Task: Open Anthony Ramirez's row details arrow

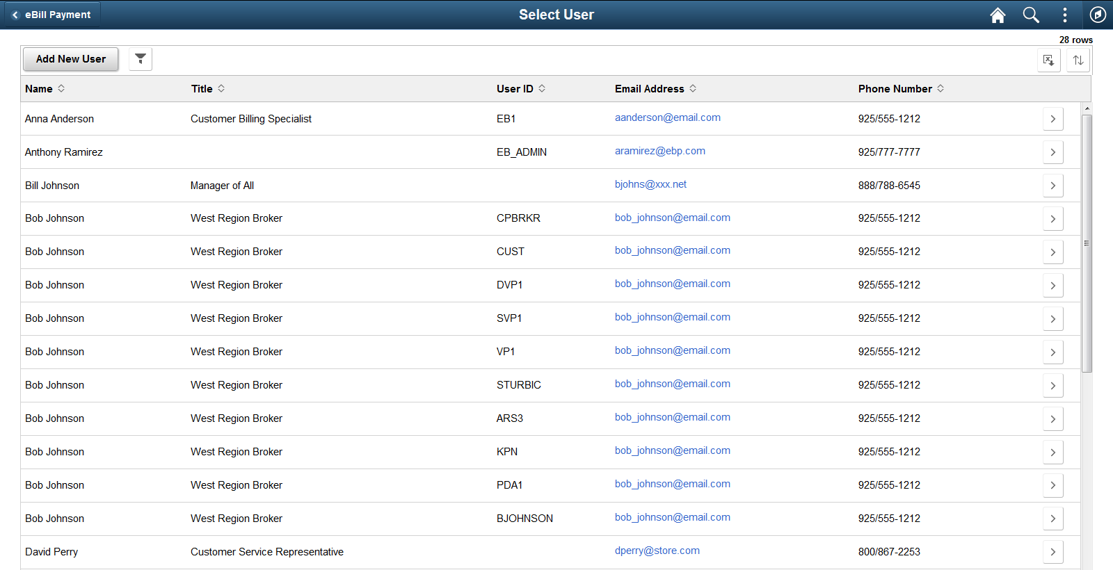Action: point(1053,152)
